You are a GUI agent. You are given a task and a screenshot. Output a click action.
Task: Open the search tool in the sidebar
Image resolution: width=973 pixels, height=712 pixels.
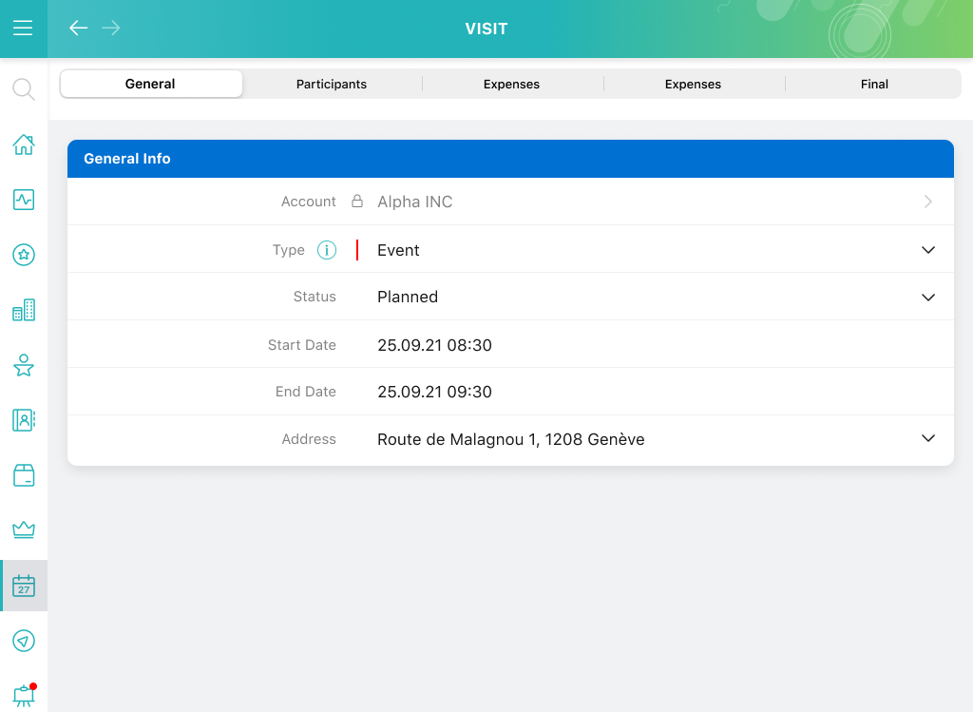[x=23, y=89]
